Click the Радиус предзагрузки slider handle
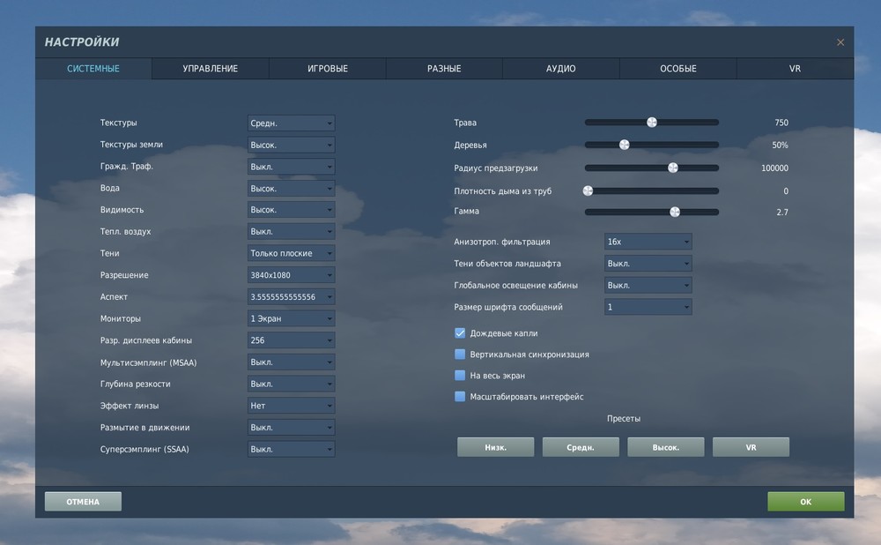This screenshot has width=881, height=545. point(672,168)
